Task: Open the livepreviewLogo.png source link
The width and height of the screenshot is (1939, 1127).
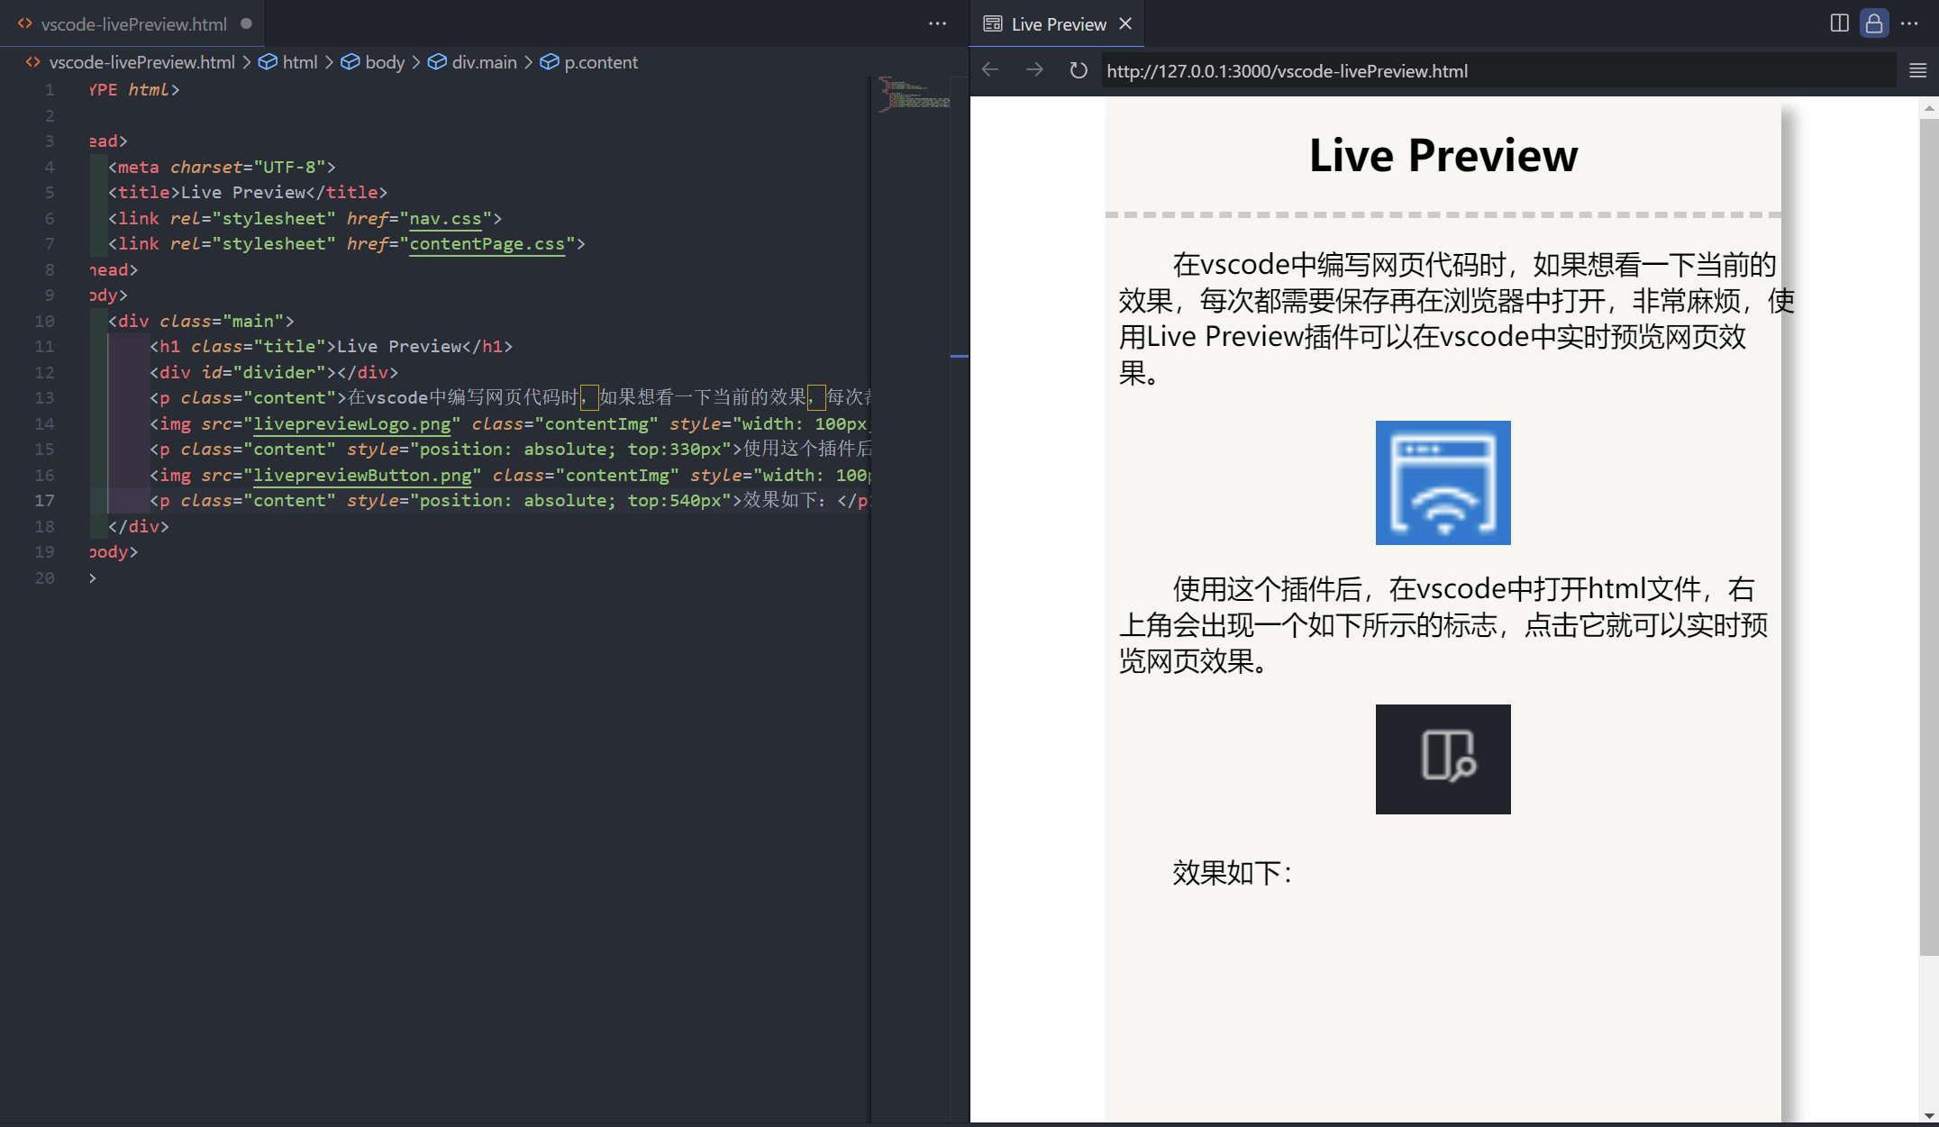Action: tap(351, 423)
